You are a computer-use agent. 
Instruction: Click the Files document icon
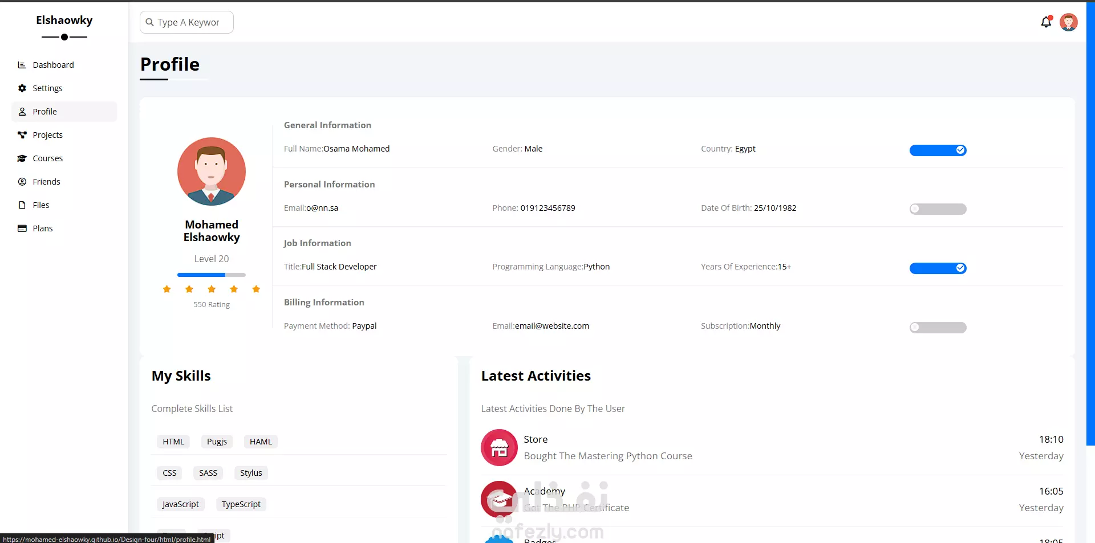(x=22, y=205)
